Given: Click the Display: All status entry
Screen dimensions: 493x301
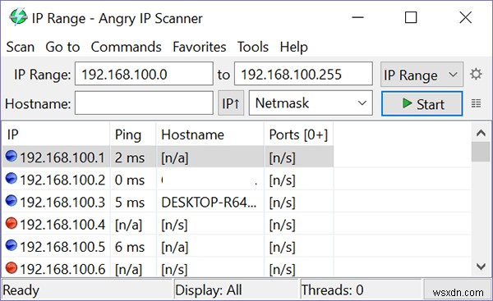Looking at the screenshot, I should tap(236, 290).
